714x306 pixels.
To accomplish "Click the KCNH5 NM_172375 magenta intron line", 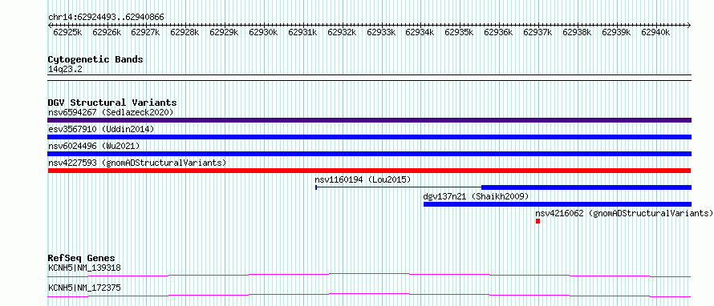I will [369, 295].
